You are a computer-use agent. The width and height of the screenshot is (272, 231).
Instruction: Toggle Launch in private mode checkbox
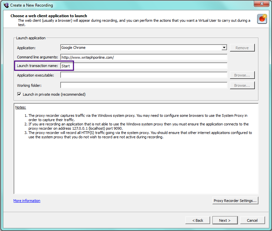click(x=19, y=94)
